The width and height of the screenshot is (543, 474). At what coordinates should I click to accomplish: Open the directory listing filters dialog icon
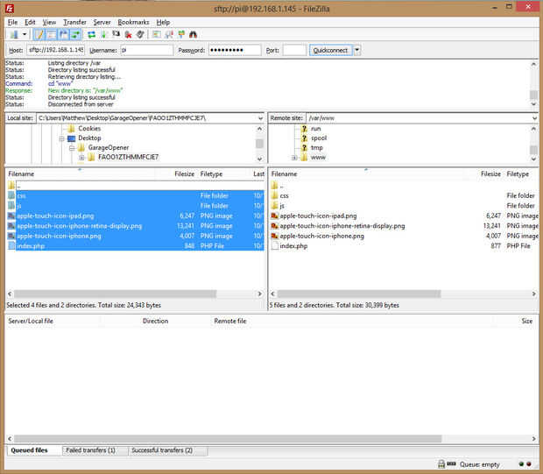tap(157, 34)
